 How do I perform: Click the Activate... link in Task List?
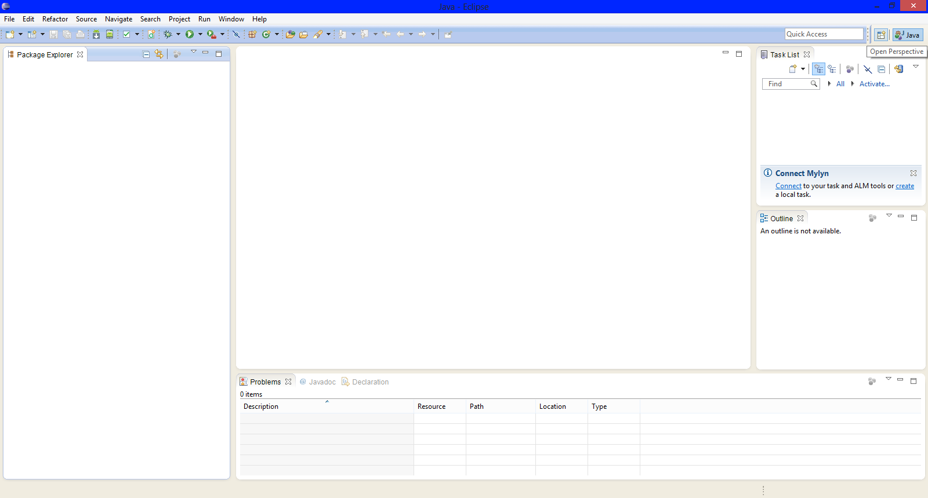point(874,84)
